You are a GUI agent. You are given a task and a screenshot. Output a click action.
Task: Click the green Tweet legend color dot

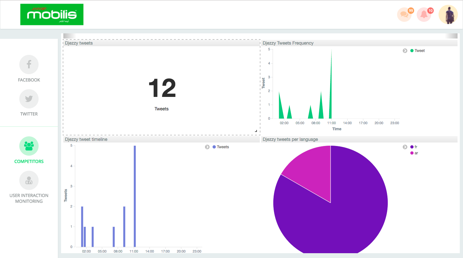(x=412, y=51)
